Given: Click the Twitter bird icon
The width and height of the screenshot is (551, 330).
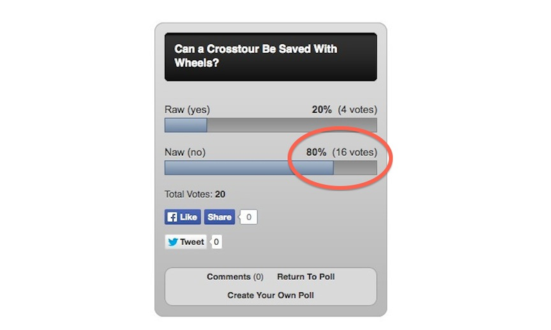Looking at the screenshot, I should click(173, 242).
